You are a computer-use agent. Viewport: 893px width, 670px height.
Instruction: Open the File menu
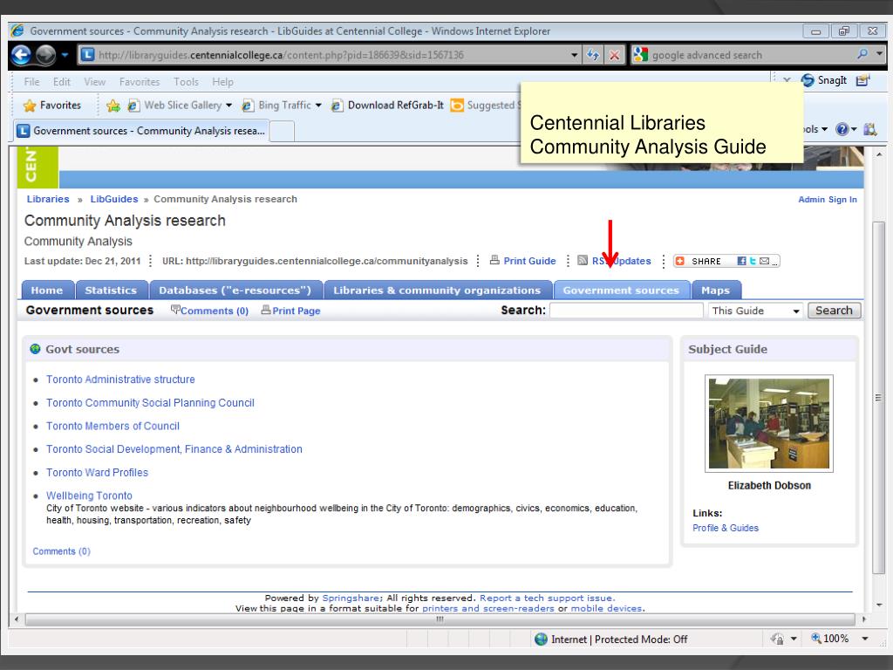(32, 82)
